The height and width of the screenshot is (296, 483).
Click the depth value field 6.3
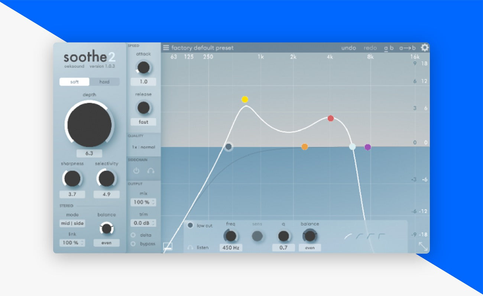coord(90,154)
